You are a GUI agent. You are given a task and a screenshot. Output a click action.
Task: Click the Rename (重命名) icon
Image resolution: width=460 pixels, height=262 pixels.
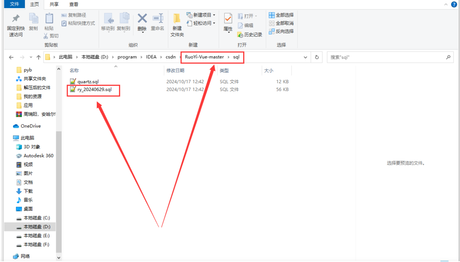point(158,18)
